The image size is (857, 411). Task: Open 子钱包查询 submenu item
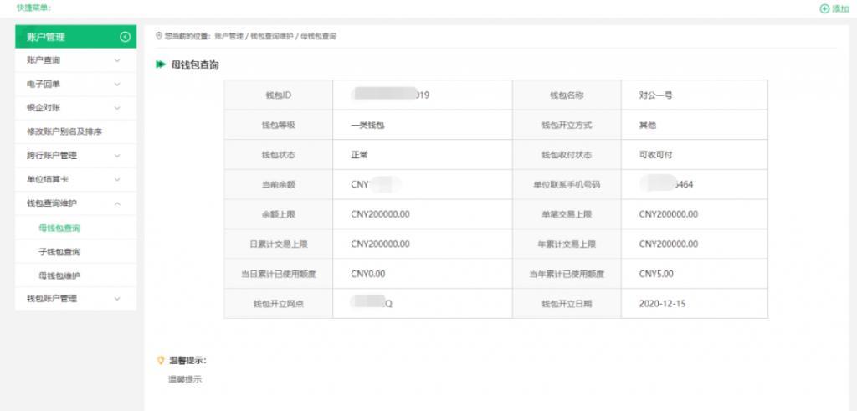[59, 252]
